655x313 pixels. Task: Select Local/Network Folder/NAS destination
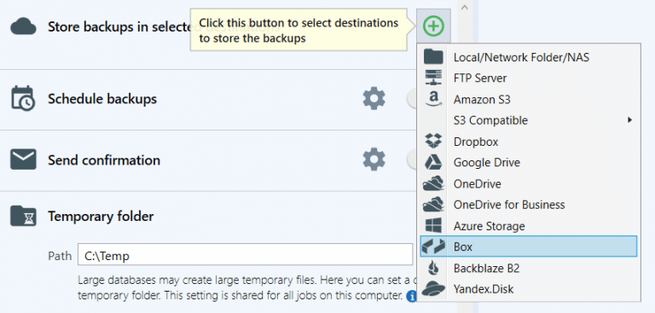(x=529, y=57)
